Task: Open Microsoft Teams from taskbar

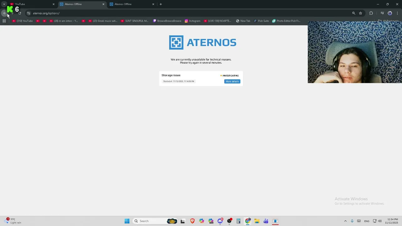Action: pyautogui.click(x=266, y=221)
